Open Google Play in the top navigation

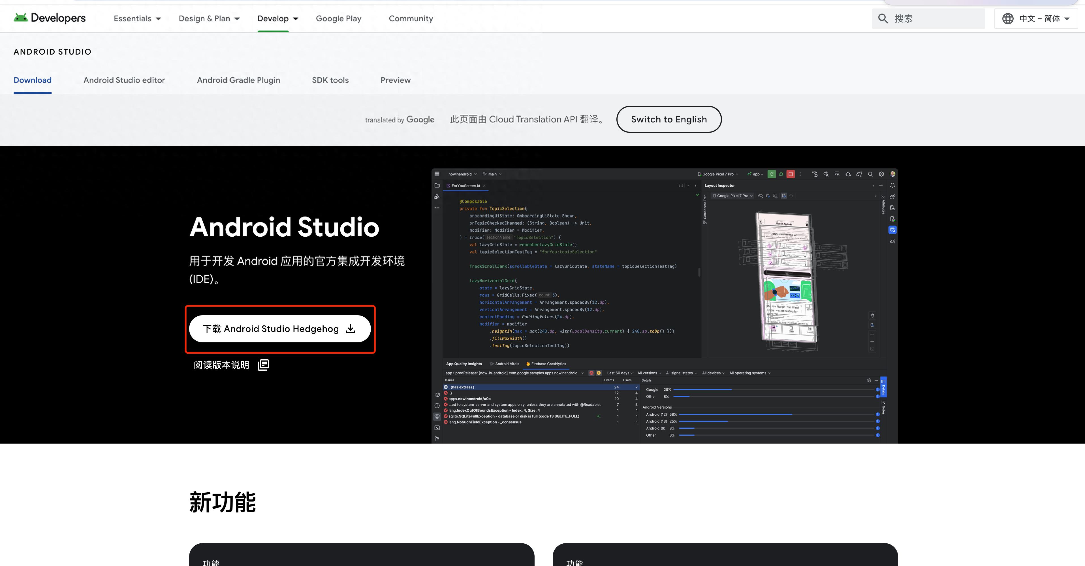tap(339, 18)
